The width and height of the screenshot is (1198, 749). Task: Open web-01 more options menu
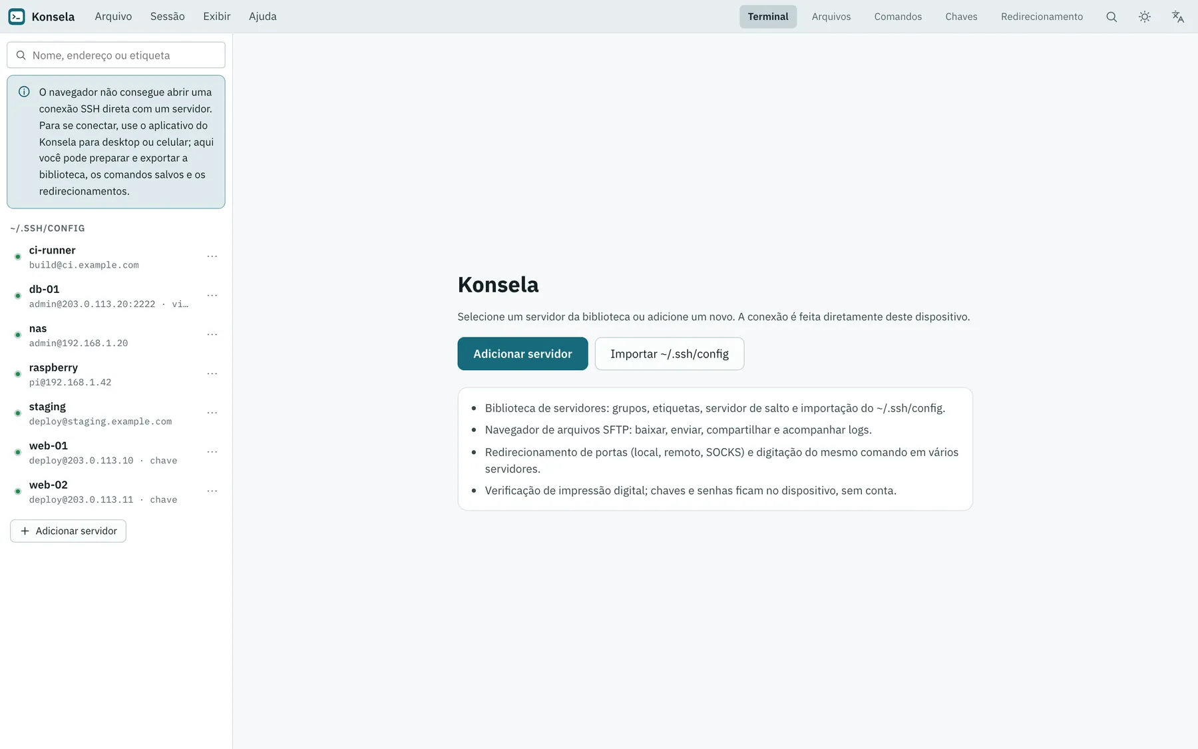point(212,452)
